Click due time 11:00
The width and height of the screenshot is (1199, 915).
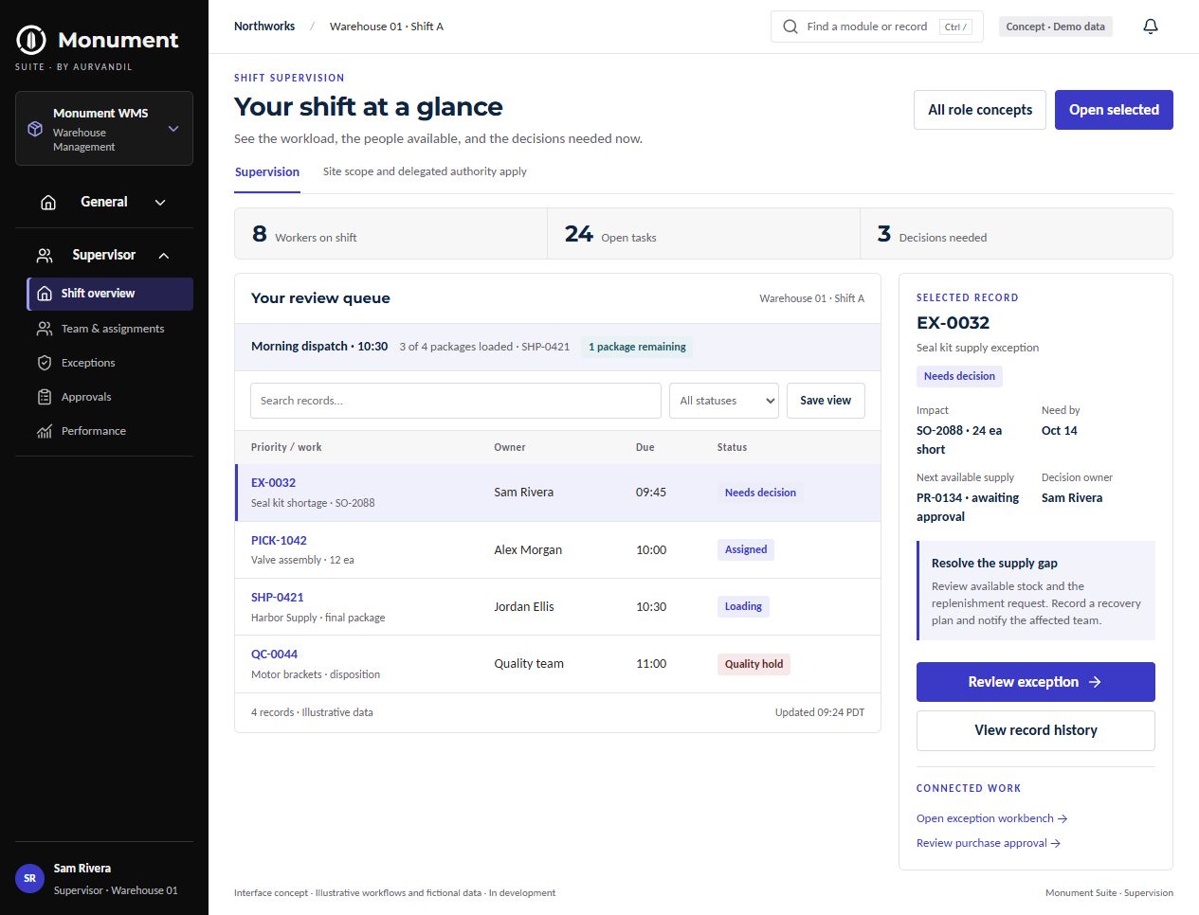[651, 664]
